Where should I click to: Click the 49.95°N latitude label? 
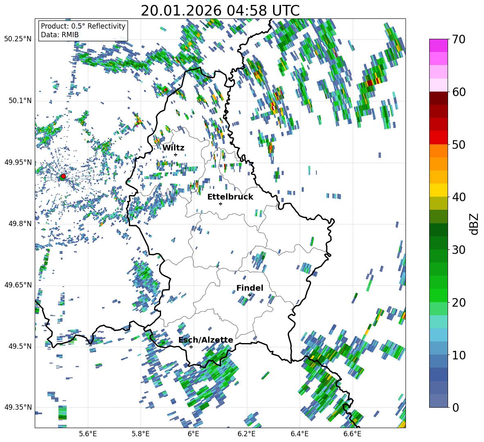pyautogui.click(x=18, y=162)
